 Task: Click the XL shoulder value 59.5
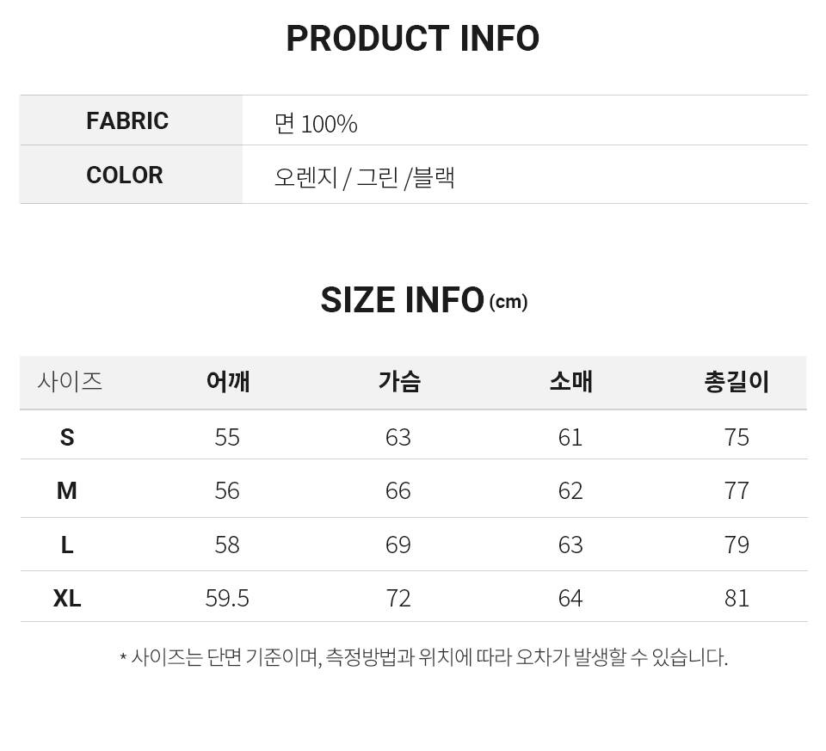[227, 598]
